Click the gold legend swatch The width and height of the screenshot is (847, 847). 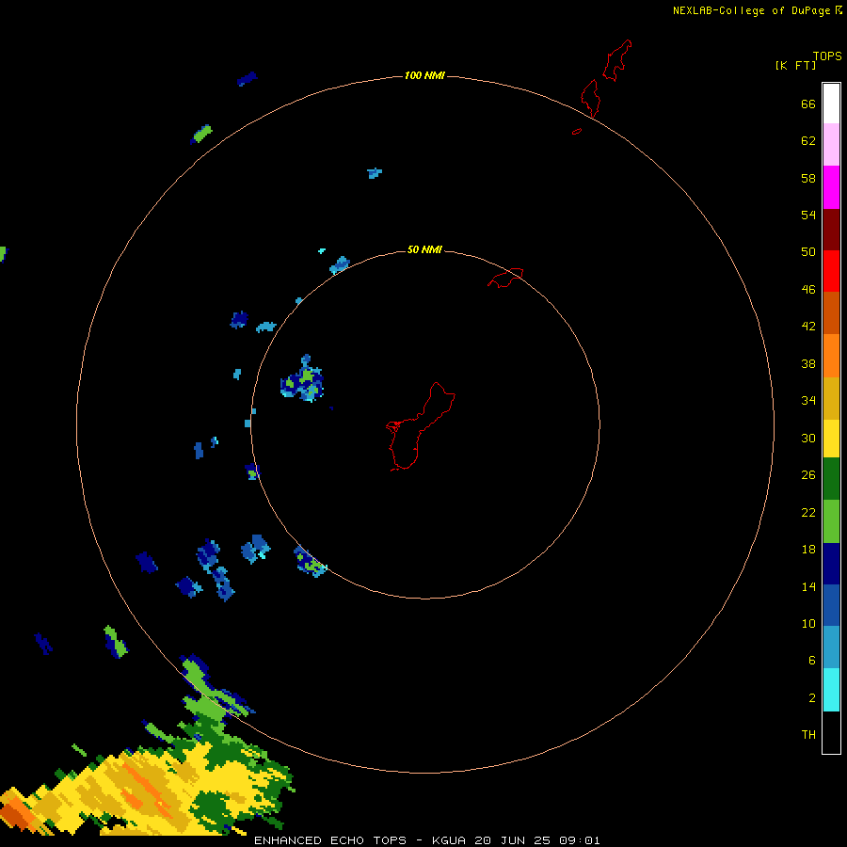pos(831,398)
